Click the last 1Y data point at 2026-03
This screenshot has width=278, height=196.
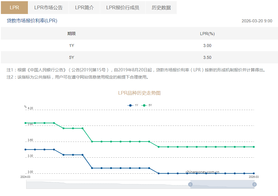click(254, 173)
